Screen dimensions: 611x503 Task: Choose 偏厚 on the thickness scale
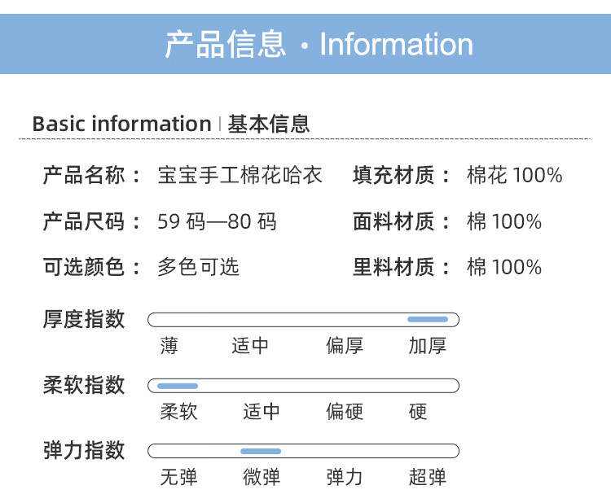click(345, 346)
